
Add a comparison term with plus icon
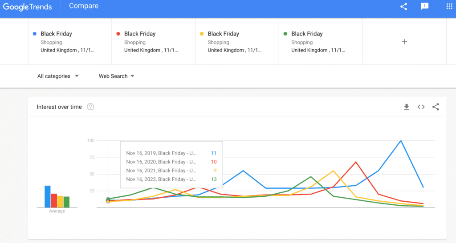(404, 42)
